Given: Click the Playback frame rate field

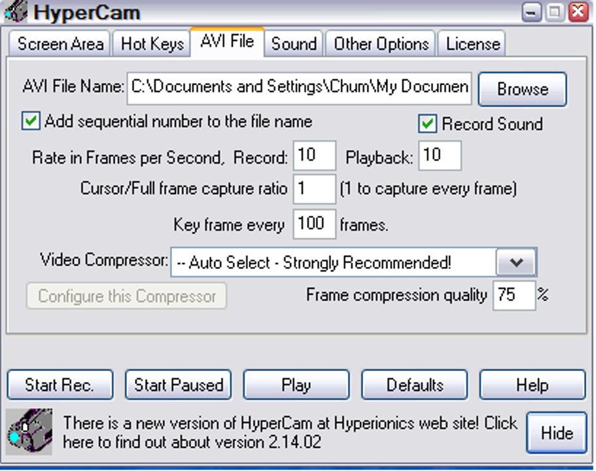Looking at the screenshot, I should (x=440, y=156).
